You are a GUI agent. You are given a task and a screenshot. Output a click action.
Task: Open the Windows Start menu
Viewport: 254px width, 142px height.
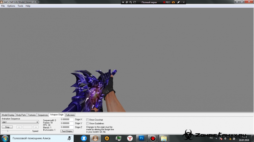[x=5, y=138]
